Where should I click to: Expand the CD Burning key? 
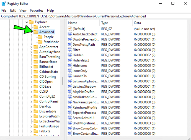click(x=31, y=77)
